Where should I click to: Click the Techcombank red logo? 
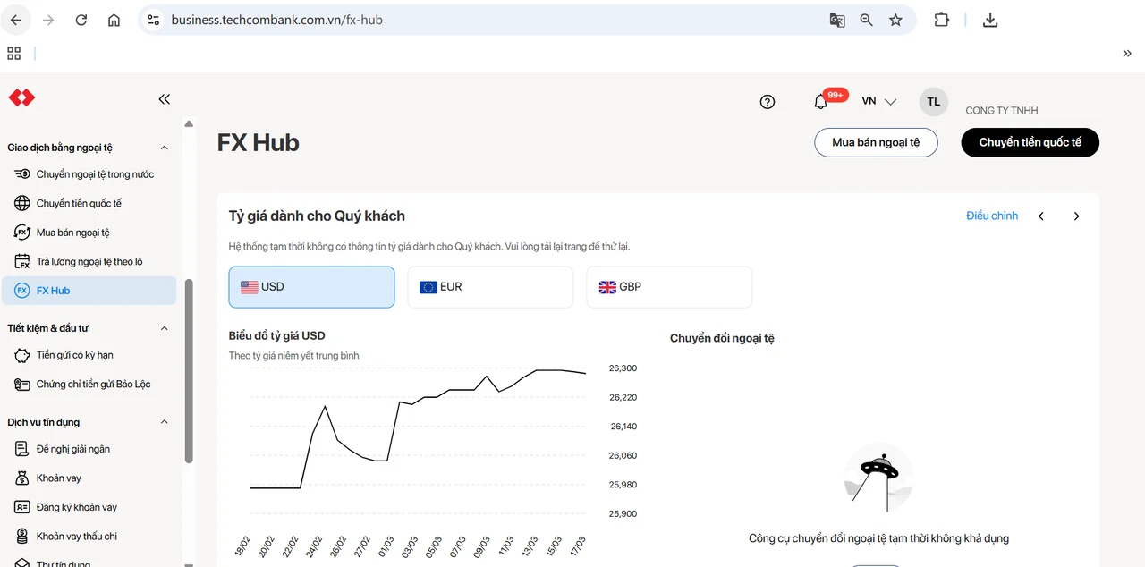point(21,97)
